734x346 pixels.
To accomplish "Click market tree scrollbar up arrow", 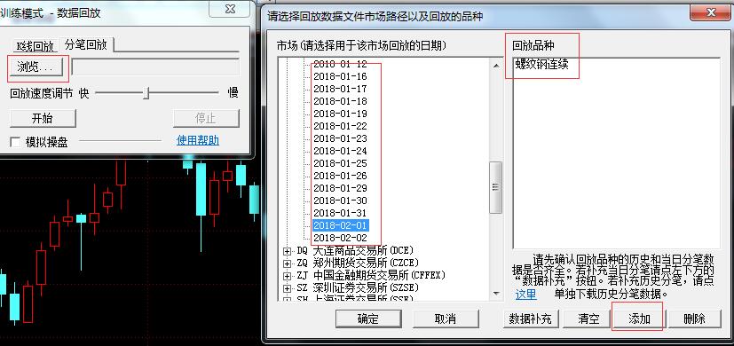I will [496, 65].
